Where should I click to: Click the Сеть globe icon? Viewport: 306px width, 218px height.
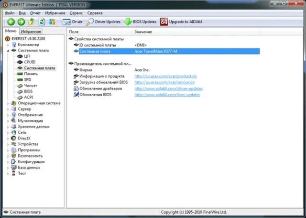(x=14, y=132)
